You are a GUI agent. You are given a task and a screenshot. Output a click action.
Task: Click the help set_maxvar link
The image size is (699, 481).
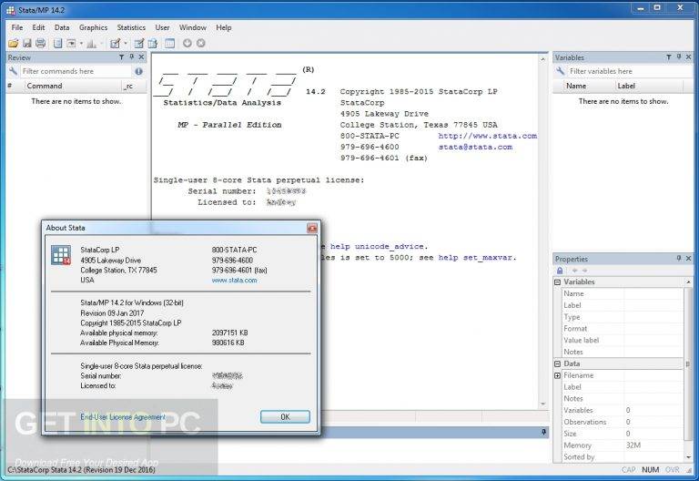[x=475, y=258]
